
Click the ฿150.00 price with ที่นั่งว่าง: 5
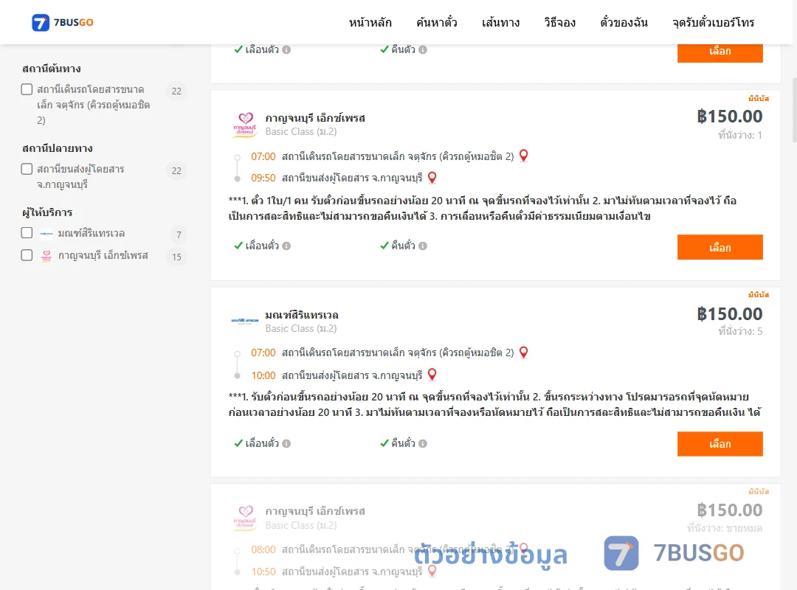(x=729, y=313)
